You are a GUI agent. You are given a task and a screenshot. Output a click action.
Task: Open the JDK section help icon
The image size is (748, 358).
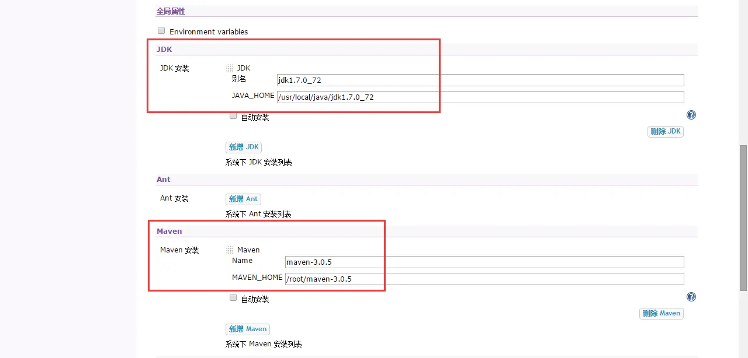point(691,115)
